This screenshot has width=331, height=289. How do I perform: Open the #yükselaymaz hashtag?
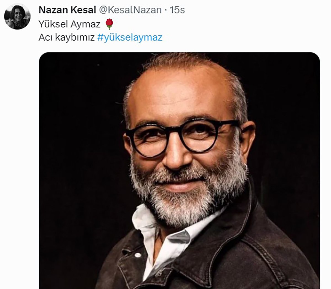[130, 37]
